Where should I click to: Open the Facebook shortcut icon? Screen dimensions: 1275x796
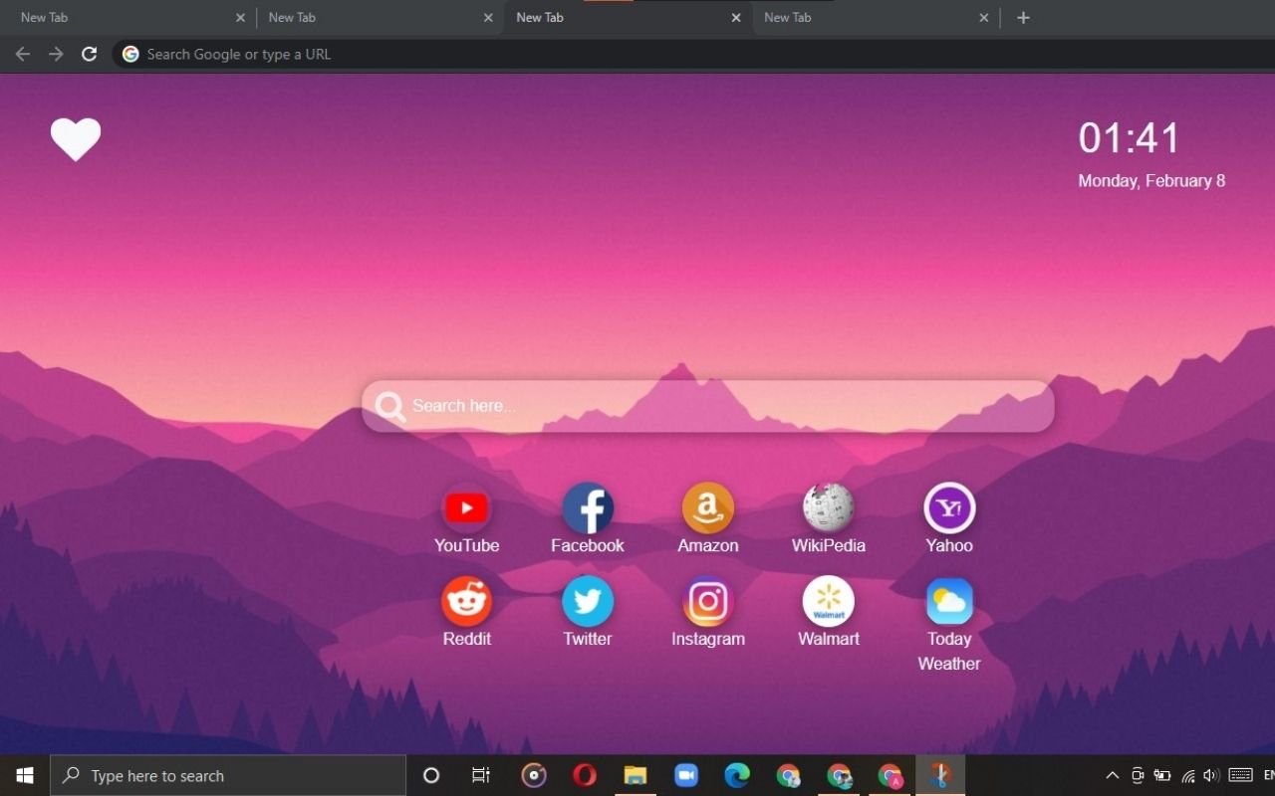tap(587, 505)
